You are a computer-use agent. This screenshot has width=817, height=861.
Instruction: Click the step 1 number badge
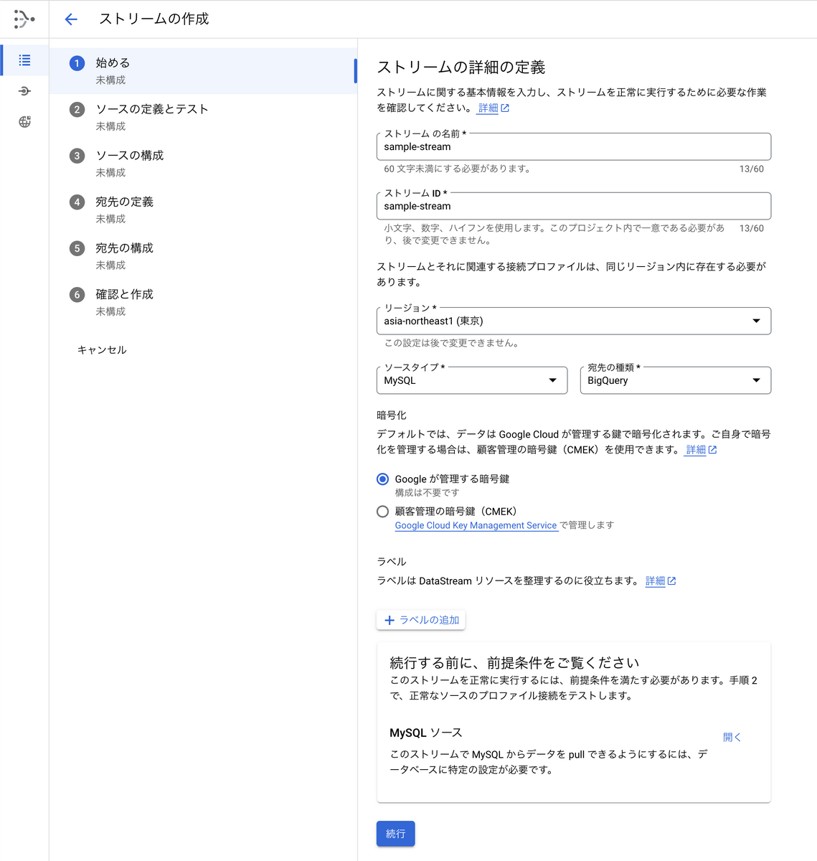coord(77,63)
